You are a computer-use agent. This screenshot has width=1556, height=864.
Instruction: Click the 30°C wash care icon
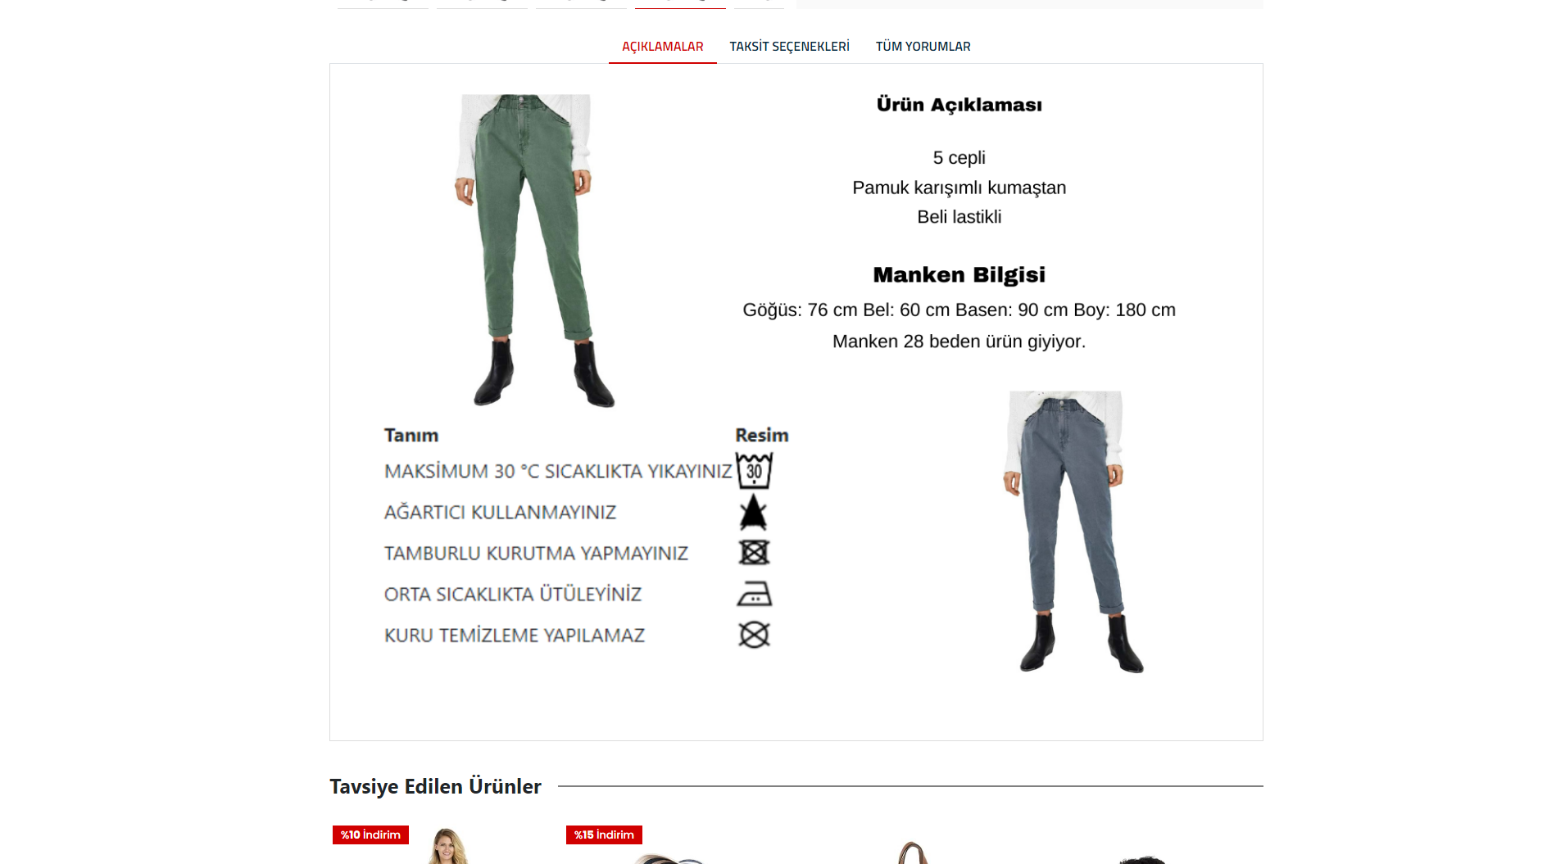[754, 471]
